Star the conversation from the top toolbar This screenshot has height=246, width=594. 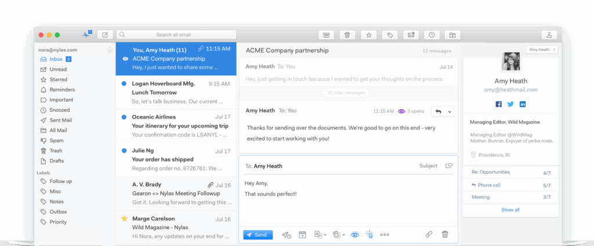pos(368,35)
